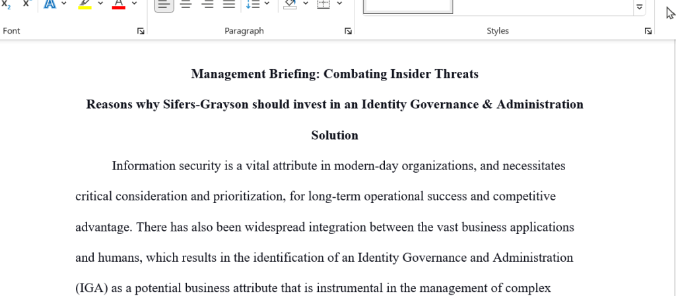Click the word 'Information' starting the paragraph
The image size is (676, 296).
(x=145, y=166)
